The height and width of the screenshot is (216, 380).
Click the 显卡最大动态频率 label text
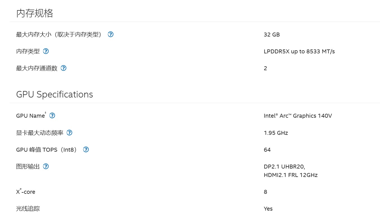point(40,133)
